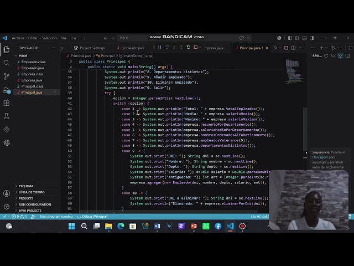The width and height of the screenshot is (354, 266).
Task: Open the stop button dropdown in debug toolbar
Action: (200, 47)
